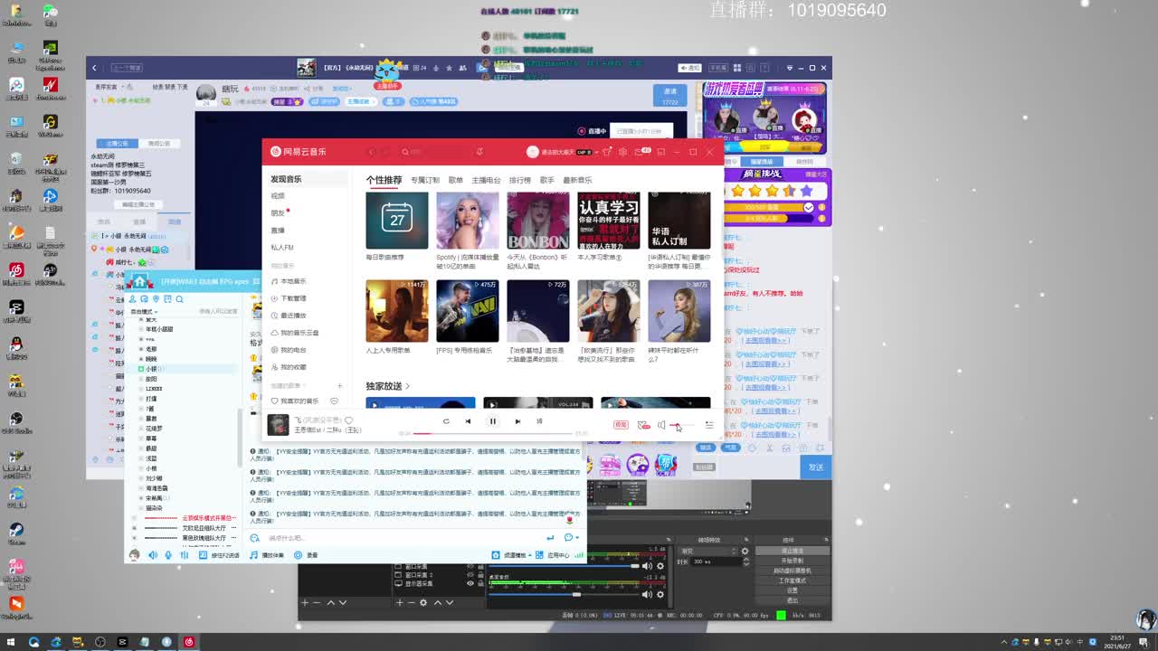This screenshot has width=1158, height=651.
Task: Open the 我喜欢的音乐 playlist
Action: pos(296,401)
